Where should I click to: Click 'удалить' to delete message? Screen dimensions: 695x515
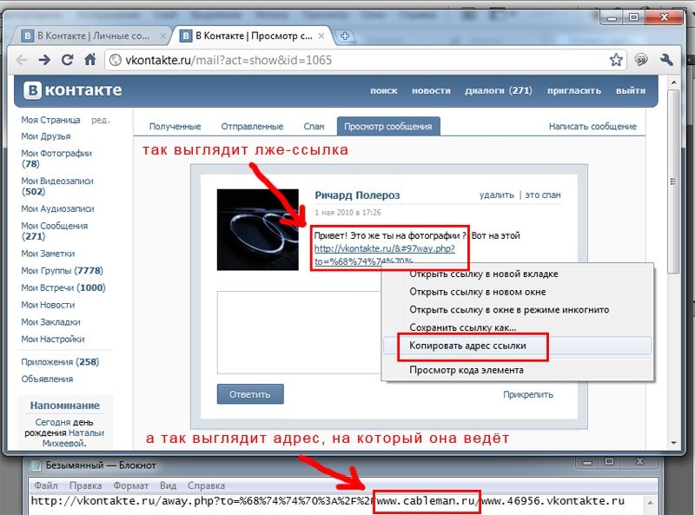pos(497,195)
